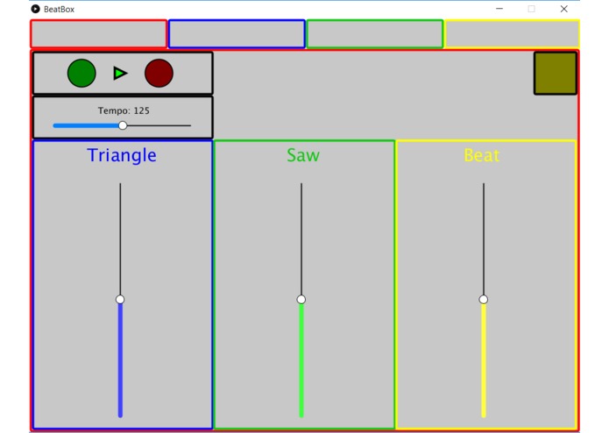This screenshot has height=433, width=609.
Task: Click the Beat heading
Action: pos(482,155)
